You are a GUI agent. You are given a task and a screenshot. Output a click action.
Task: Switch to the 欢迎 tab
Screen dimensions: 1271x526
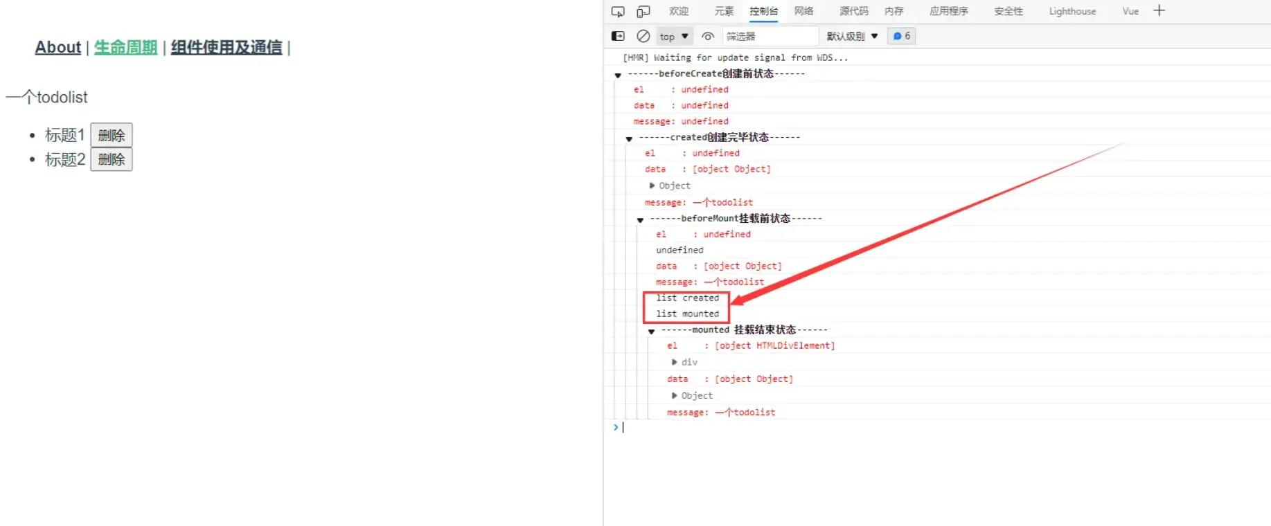click(x=679, y=11)
